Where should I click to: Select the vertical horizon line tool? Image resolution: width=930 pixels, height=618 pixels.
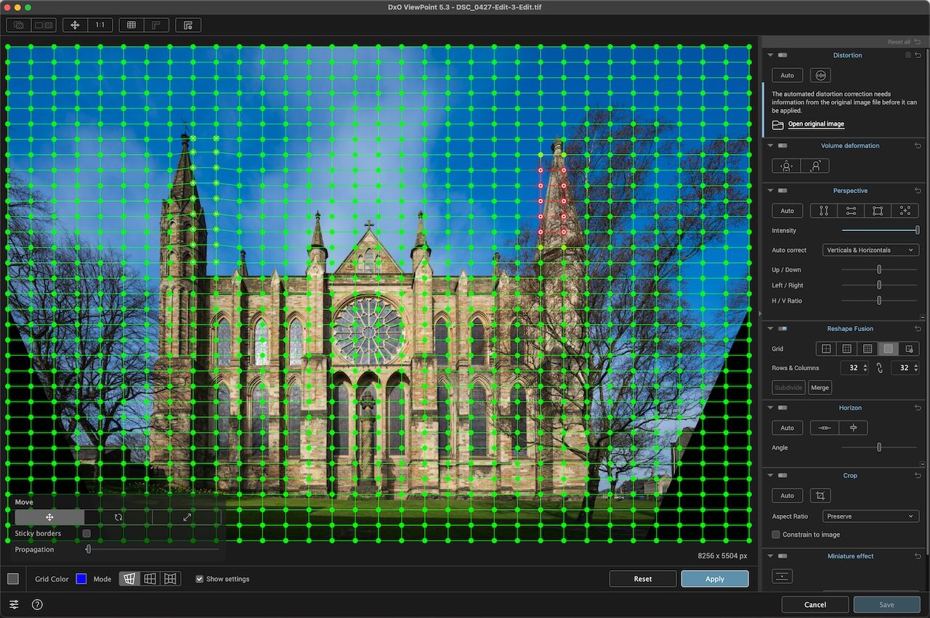coord(853,428)
